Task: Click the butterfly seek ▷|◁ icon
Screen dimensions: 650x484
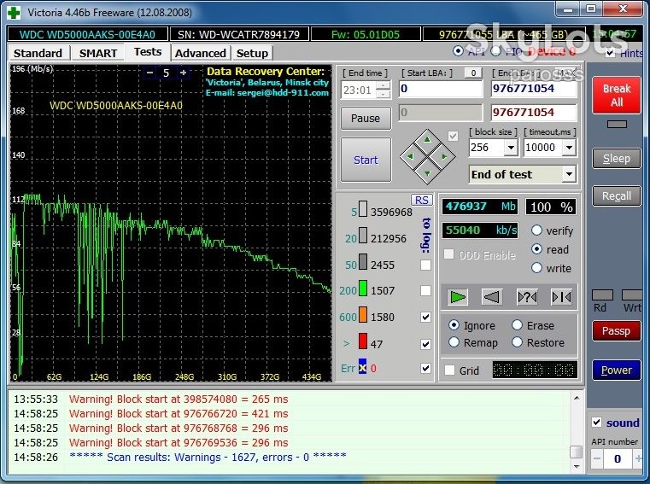Action: 561,297
